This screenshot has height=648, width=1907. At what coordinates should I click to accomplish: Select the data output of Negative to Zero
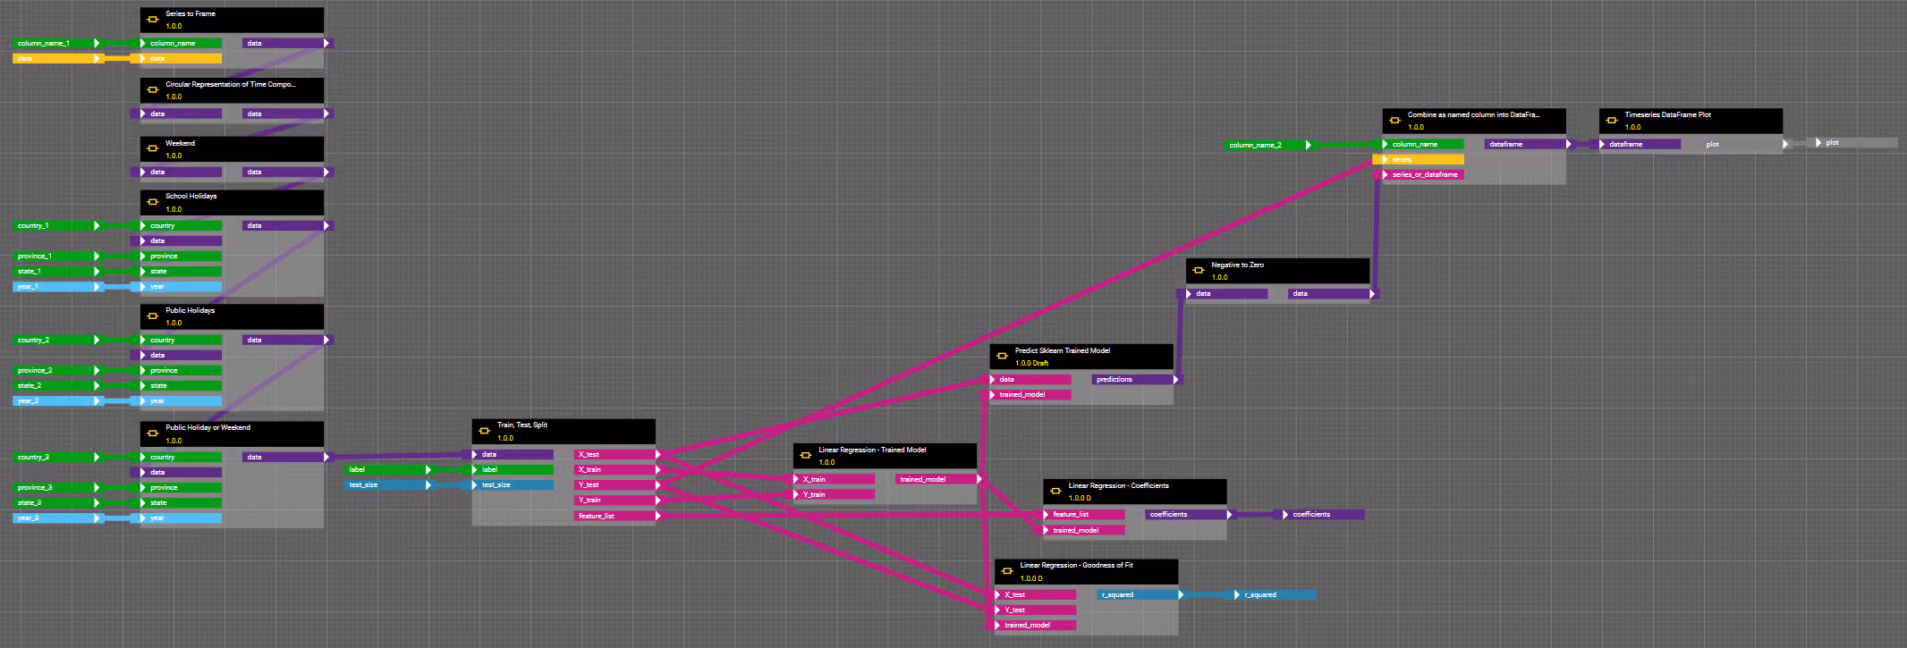click(x=1332, y=294)
